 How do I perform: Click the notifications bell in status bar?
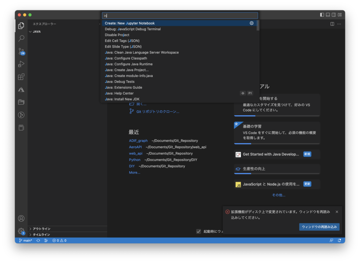click(x=339, y=240)
